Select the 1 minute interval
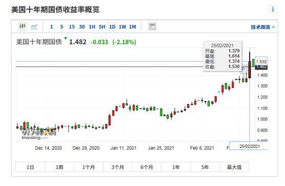The height and width of the screenshot is (186, 285). (52, 27)
